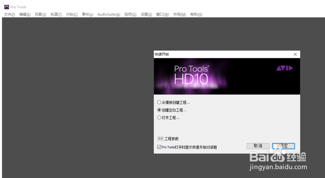The width and height of the screenshot is (325, 178).
Task: Open the AudioSuite(A) menu
Action: (109, 14)
